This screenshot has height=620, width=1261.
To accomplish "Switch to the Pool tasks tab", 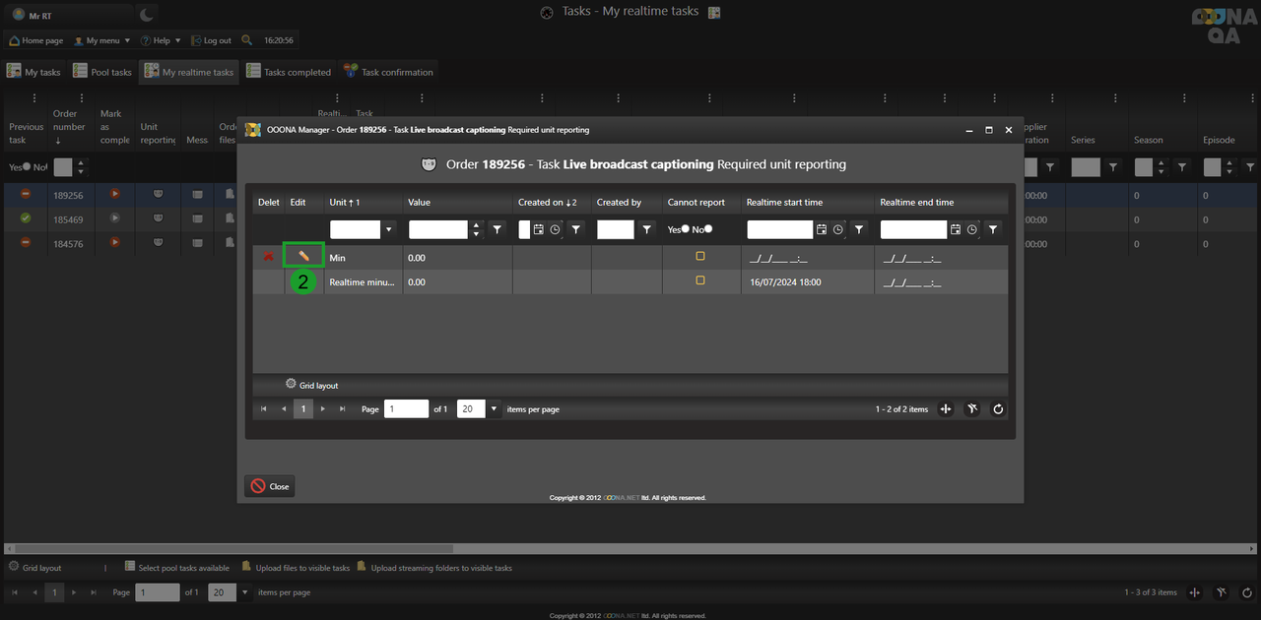I will pos(103,72).
